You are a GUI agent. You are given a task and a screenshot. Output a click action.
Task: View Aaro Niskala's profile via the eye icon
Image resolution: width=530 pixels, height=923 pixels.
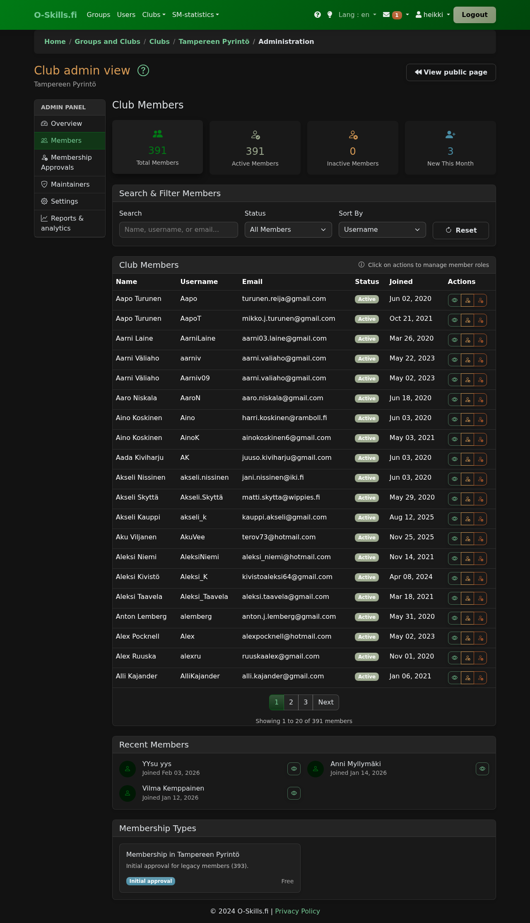point(455,400)
